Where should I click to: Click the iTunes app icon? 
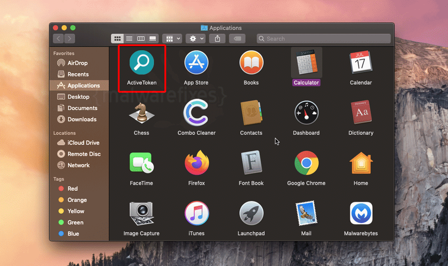click(x=197, y=213)
